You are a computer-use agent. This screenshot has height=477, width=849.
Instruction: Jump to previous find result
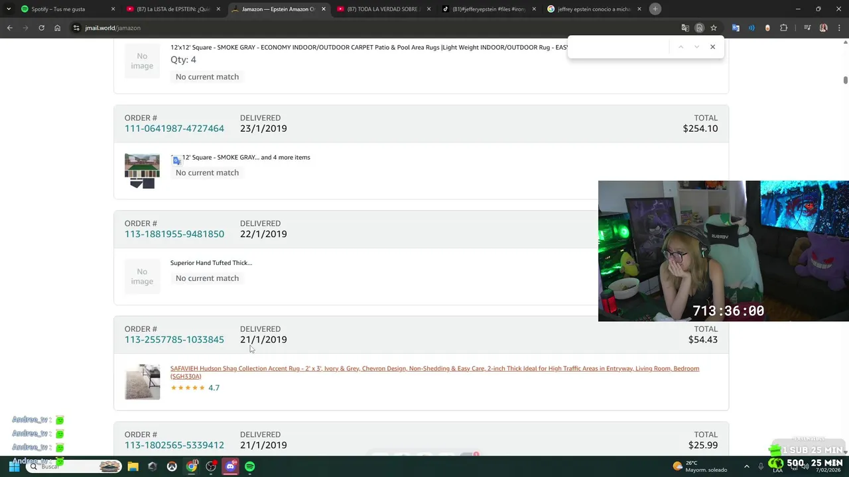point(681,47)
